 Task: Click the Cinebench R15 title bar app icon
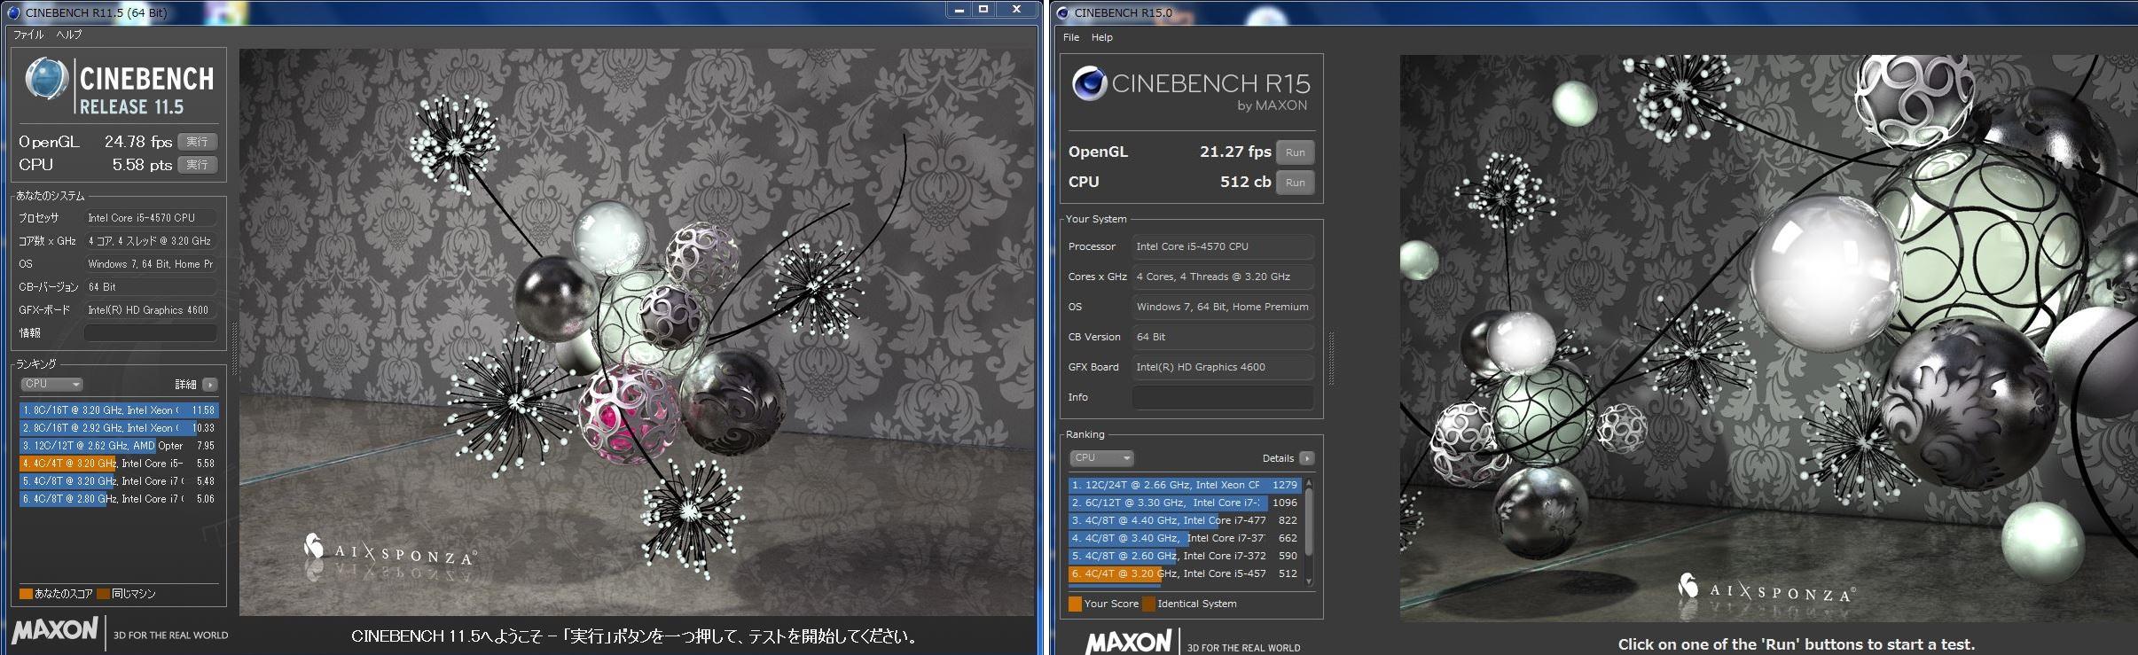coord(1062,12)
